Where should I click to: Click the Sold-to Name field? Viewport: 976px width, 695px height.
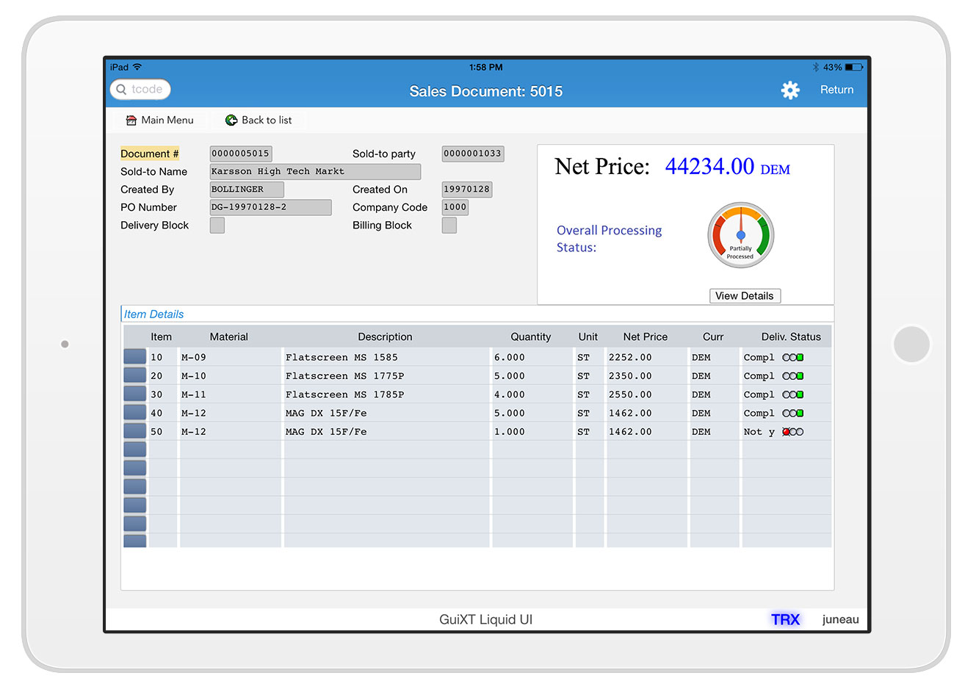point(315,172)
